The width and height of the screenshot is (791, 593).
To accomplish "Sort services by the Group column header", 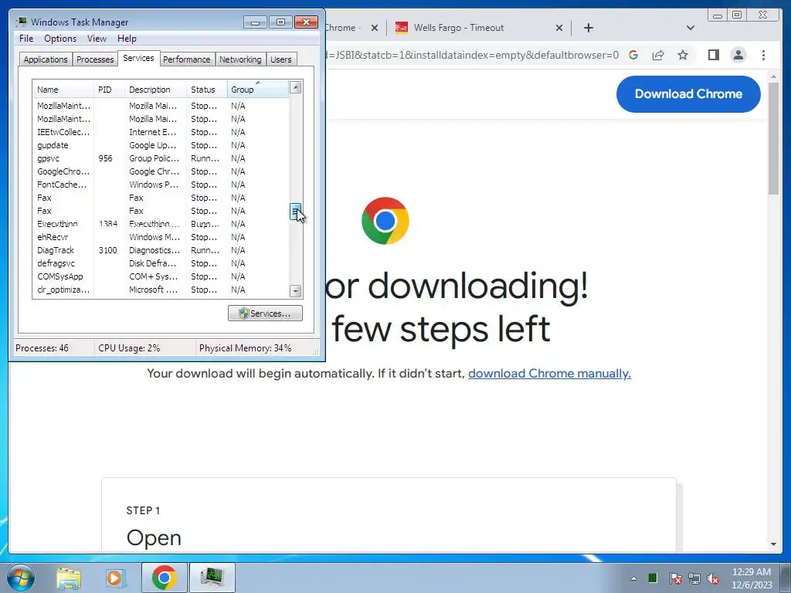I will (x=258, y=90).
